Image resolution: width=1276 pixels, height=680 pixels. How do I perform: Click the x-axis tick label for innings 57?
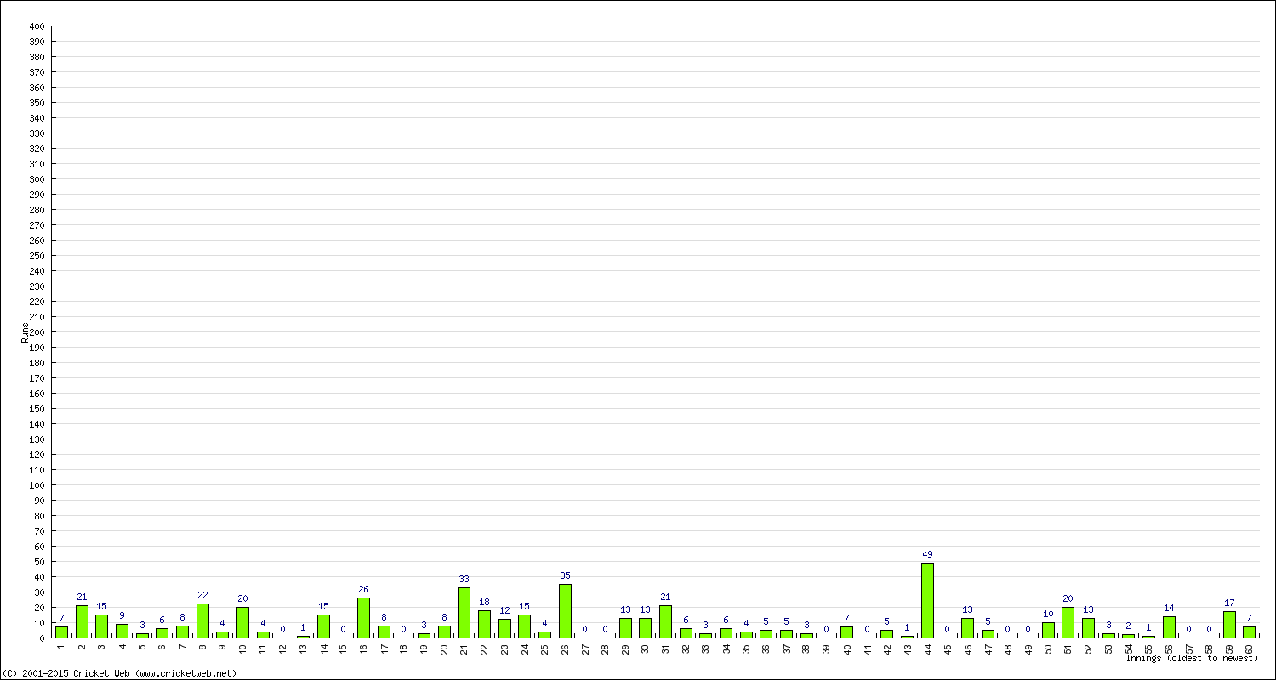1189,648
